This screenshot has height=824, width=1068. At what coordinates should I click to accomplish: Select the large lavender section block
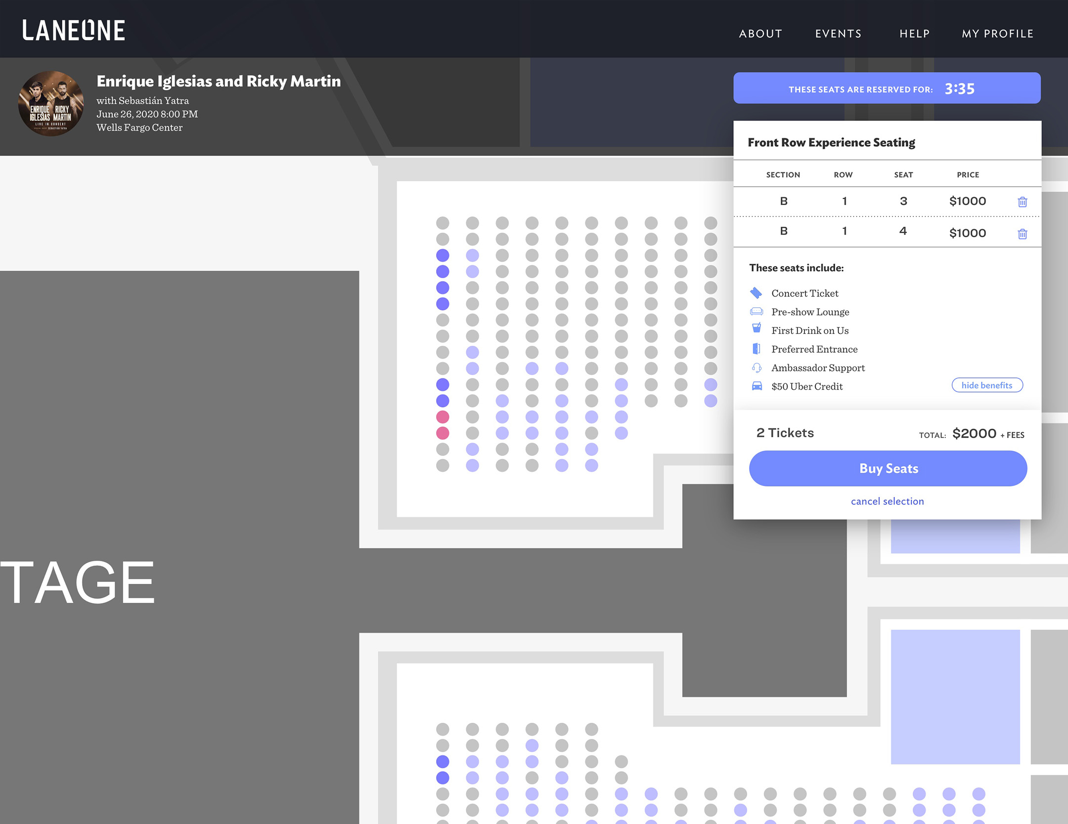(x=955, y=697)
